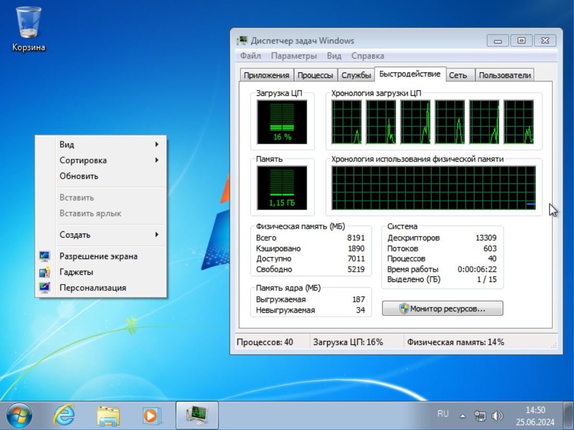Viewport: 574px width, 430px height.
Task: Launch Internet Explorer from the taskbar
Action: (x=63, y=415)
